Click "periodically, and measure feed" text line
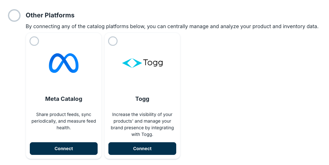The width and height of the screenshot is (329, 165). click(64, 121)
